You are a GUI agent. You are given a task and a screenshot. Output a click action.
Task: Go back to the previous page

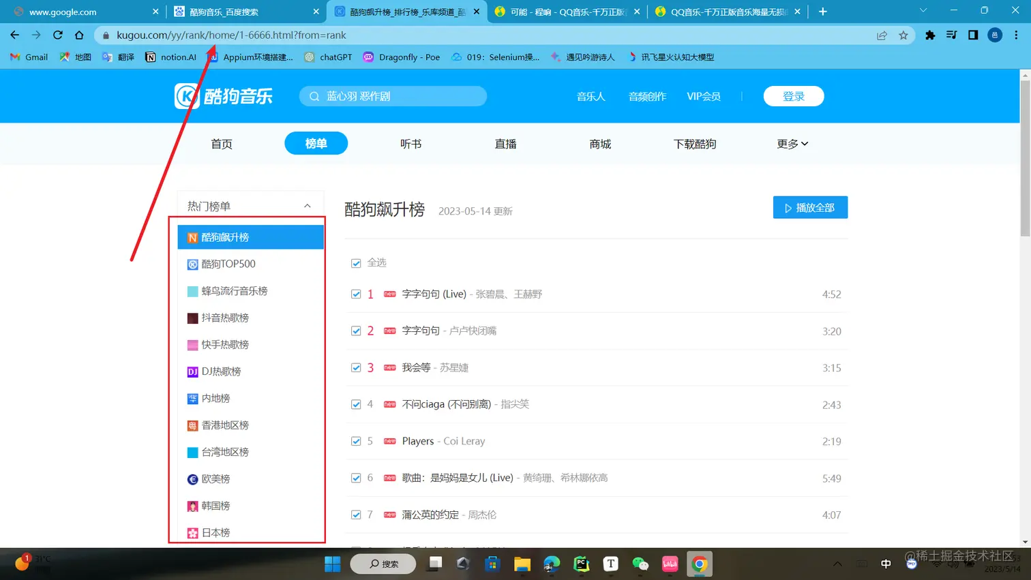point(15,35)
